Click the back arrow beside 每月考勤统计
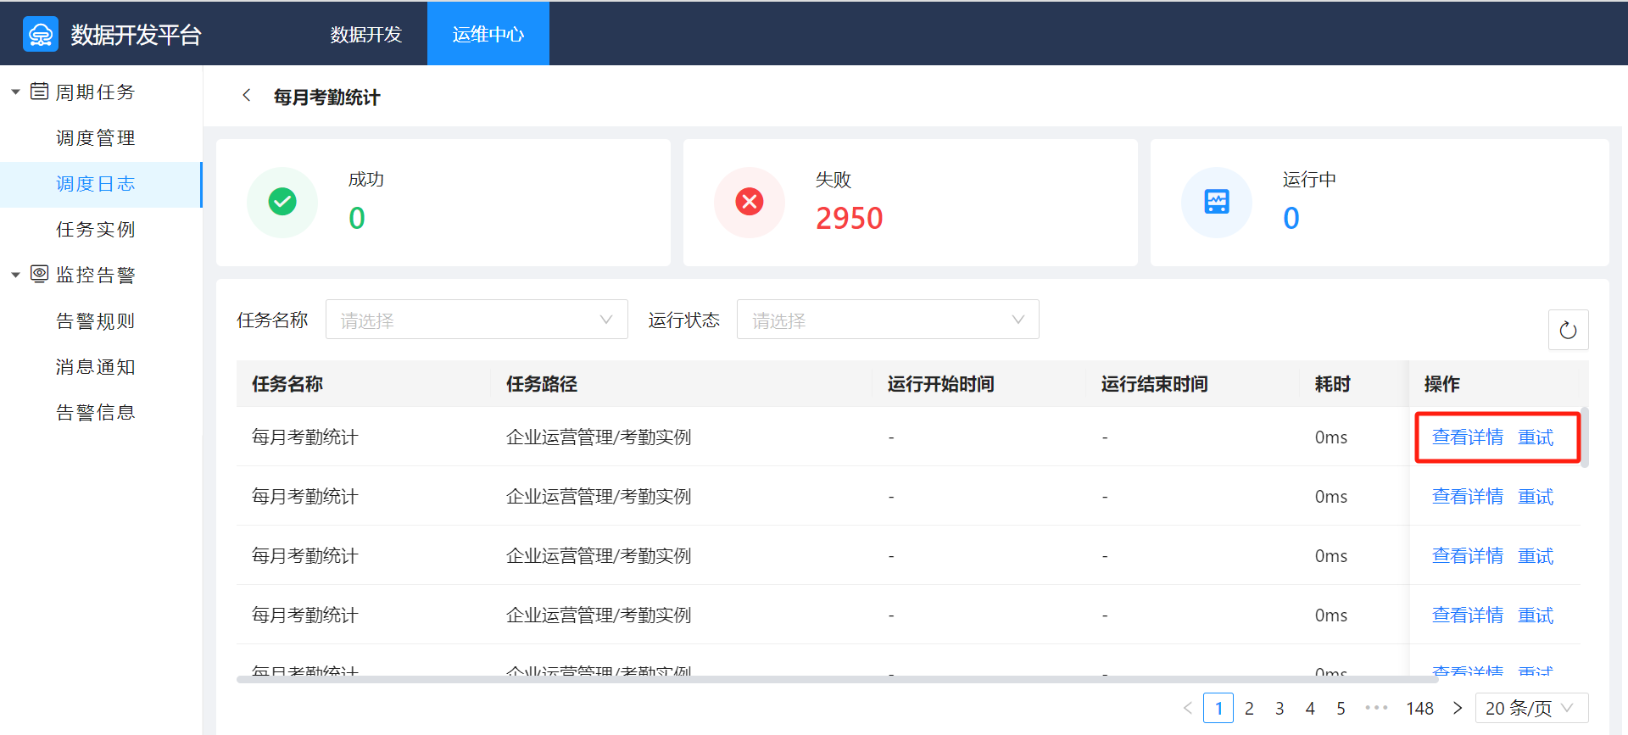 point(247,96)
